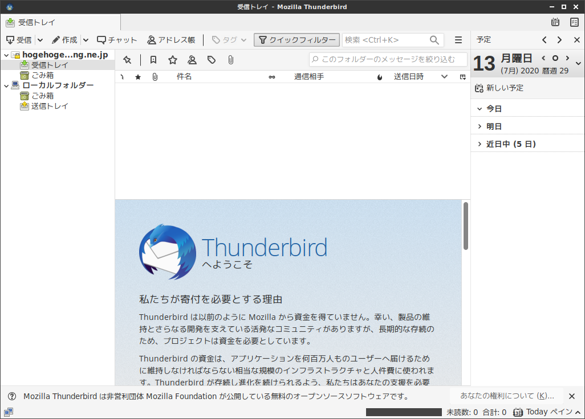Select the 送信トレイ folder

point(50,106)
